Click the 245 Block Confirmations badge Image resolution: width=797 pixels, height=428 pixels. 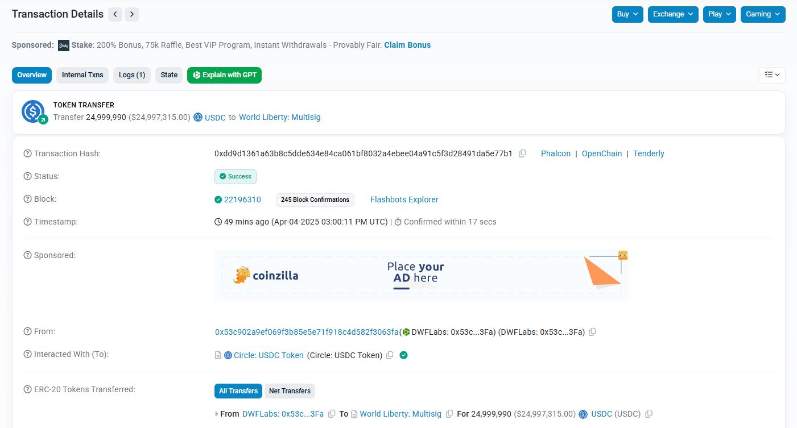(x=315, y=200)
